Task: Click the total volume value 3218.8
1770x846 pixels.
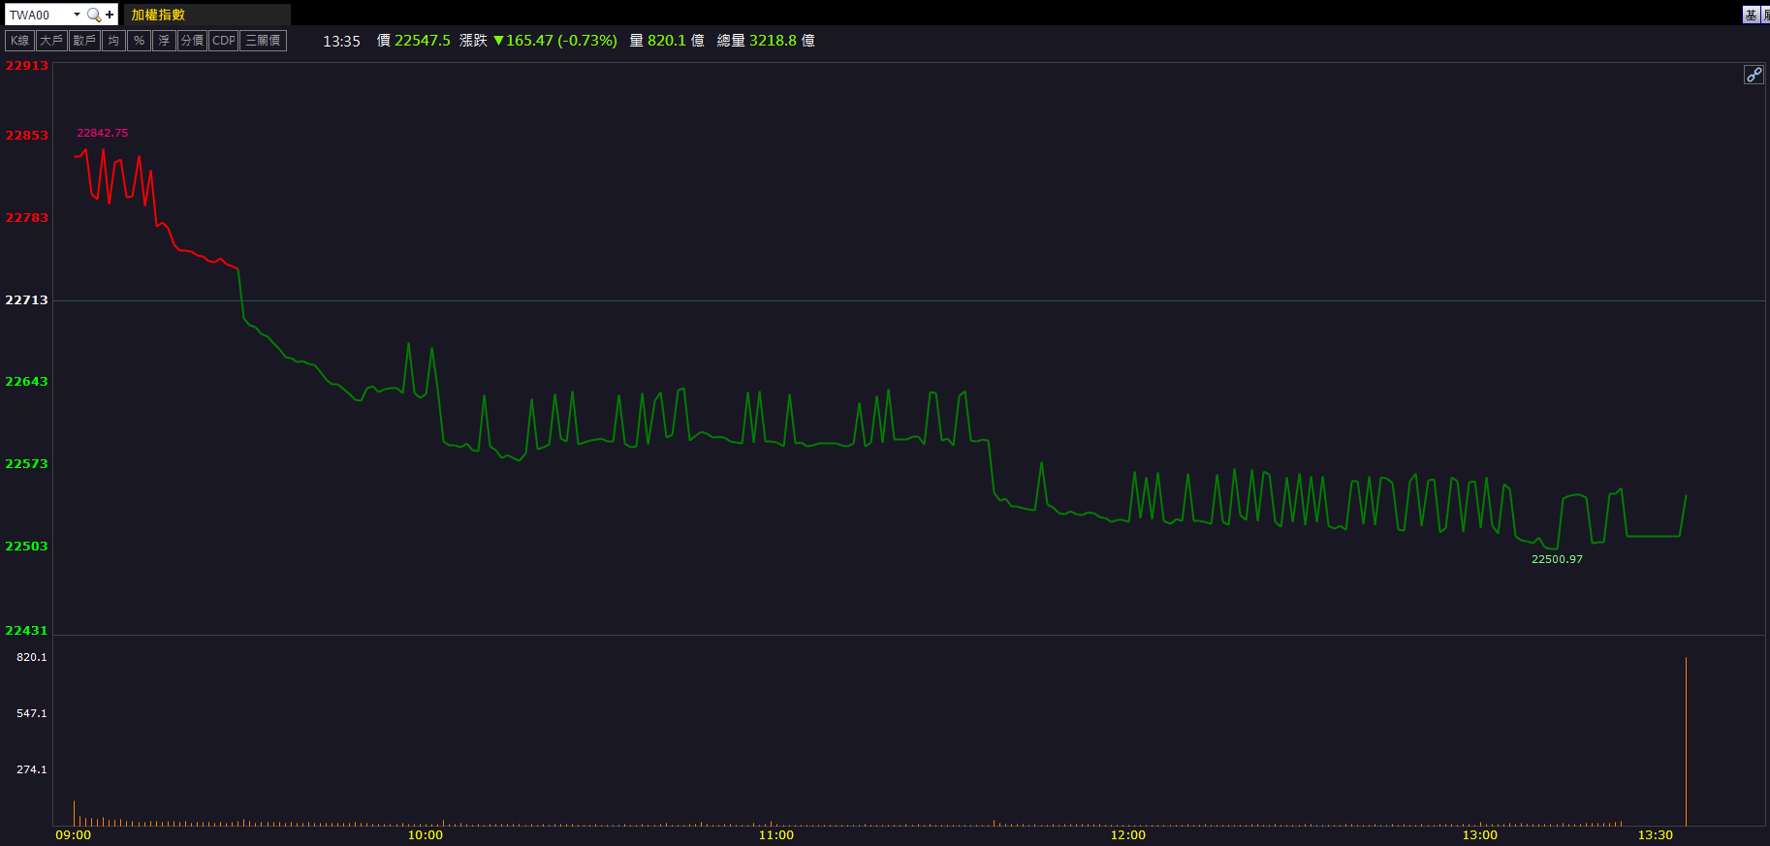Action: click(773, 41)
